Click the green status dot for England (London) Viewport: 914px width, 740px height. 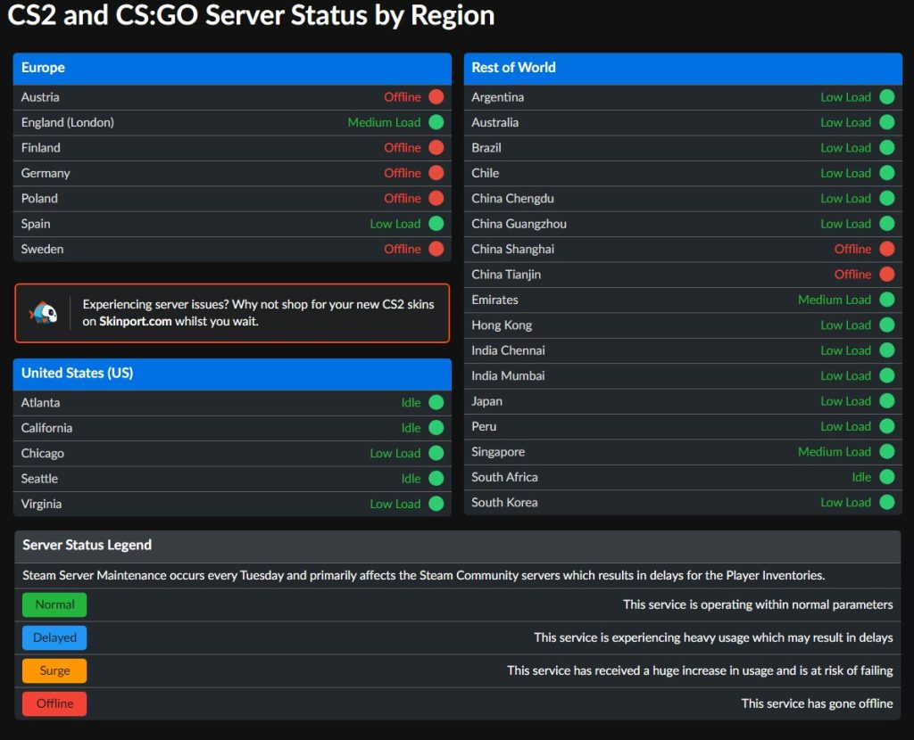pos(436,122)
